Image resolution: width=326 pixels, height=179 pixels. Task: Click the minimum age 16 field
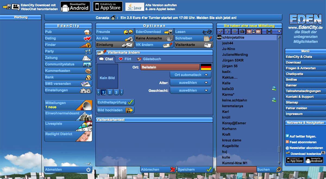pos(249,31)
